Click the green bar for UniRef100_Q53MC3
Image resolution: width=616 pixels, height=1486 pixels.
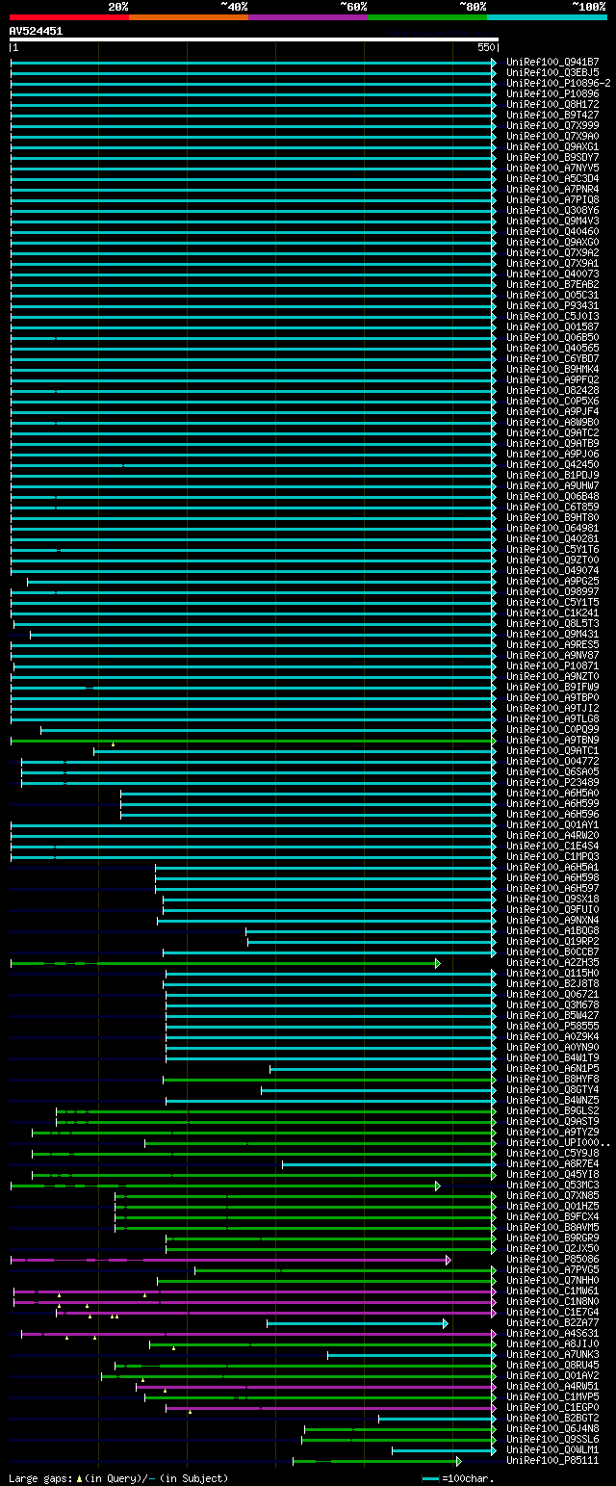click(225, 1186)
